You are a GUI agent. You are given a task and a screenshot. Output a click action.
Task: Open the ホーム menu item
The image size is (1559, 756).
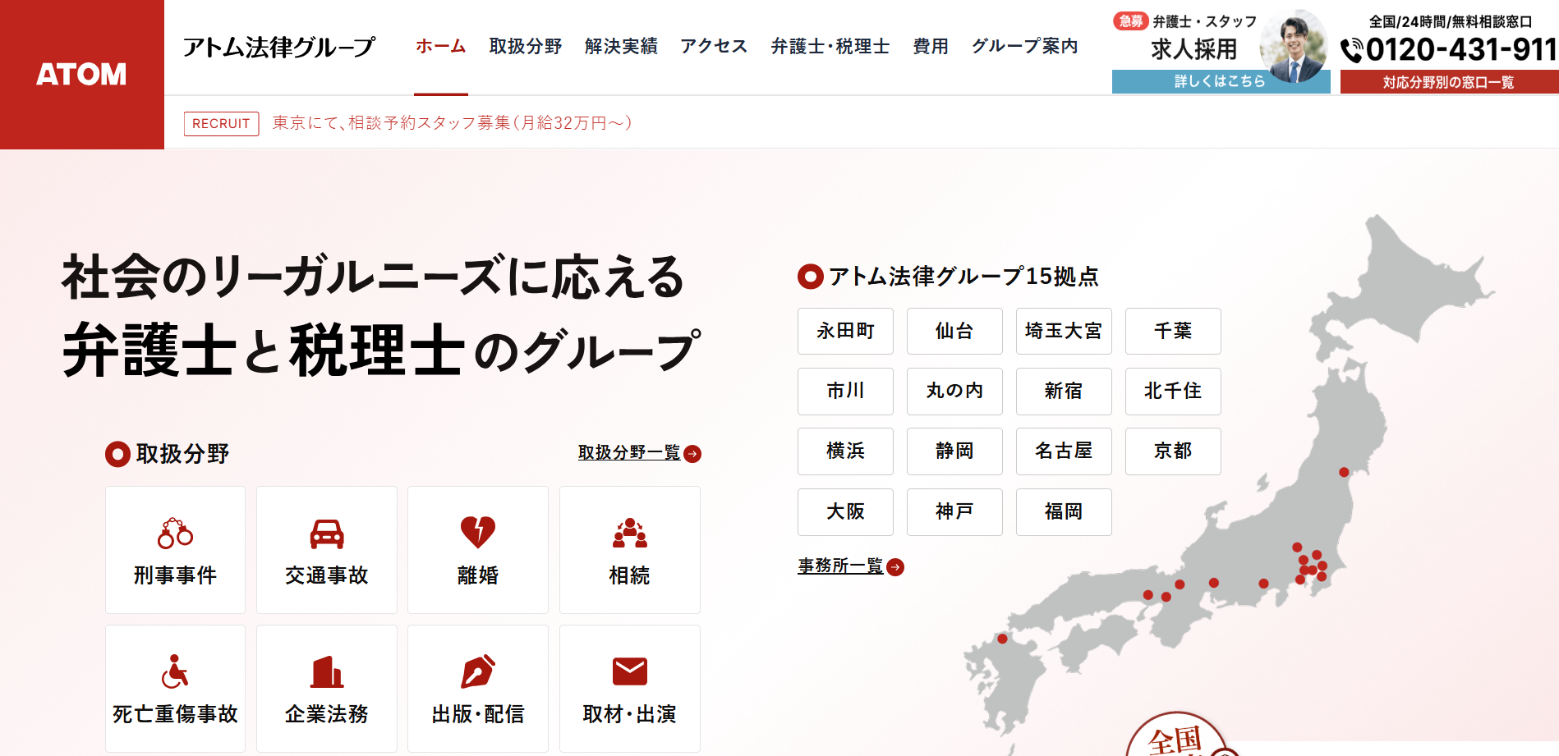[441, 46]
